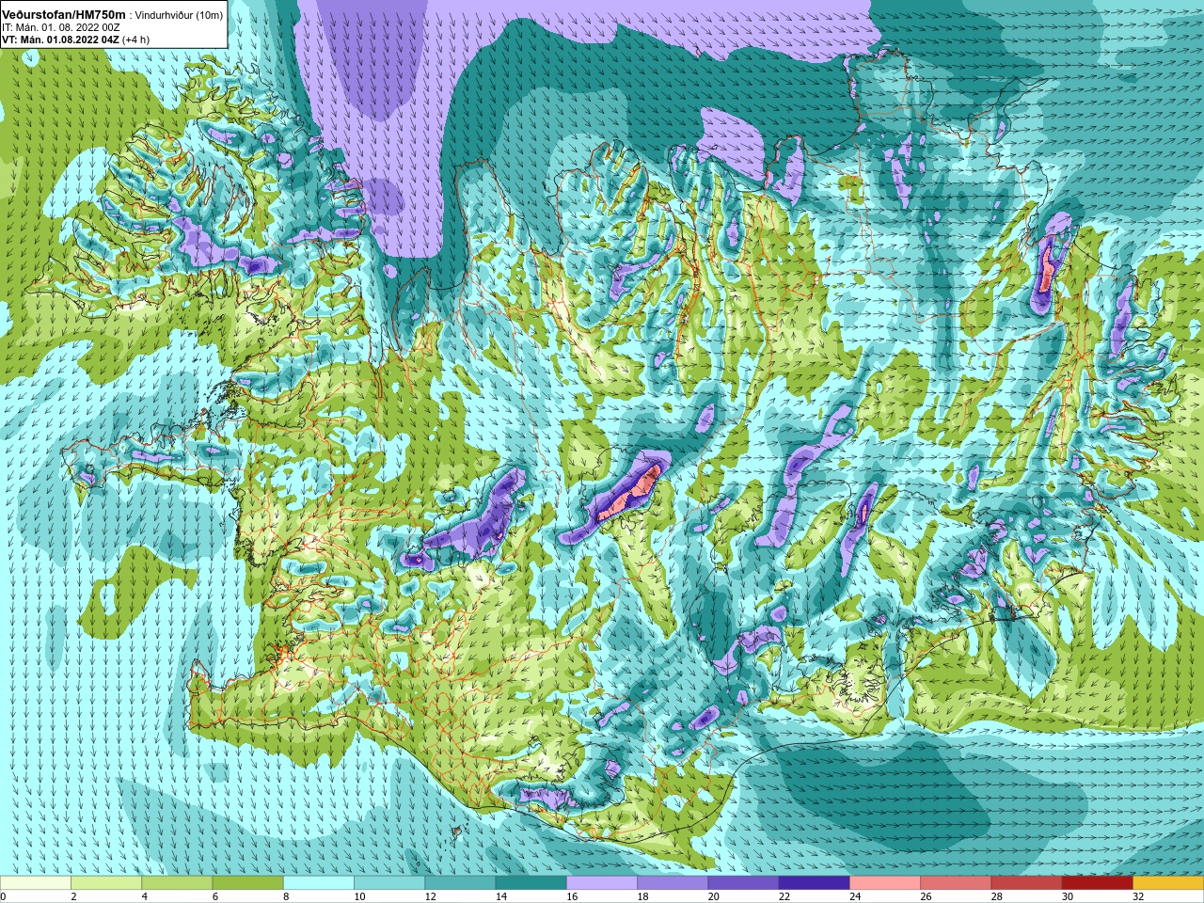The height and width of the screenshot is (903, 1204).
Task: Select the turquoise 10–12 legend swatch
Action: tap(389, 882)
